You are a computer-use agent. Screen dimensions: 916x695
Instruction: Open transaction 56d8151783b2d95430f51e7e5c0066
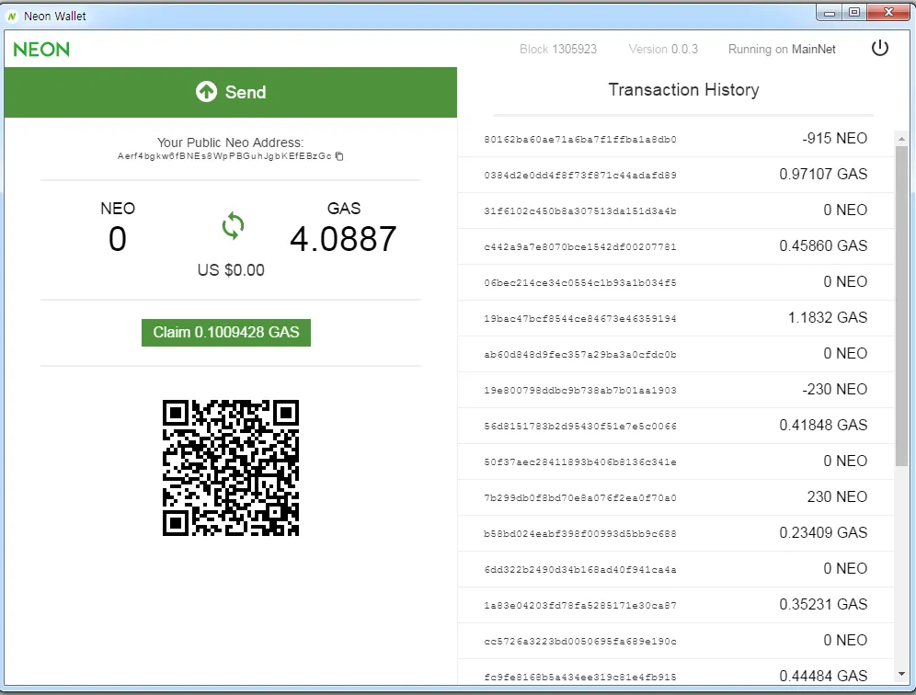(580, 427)
